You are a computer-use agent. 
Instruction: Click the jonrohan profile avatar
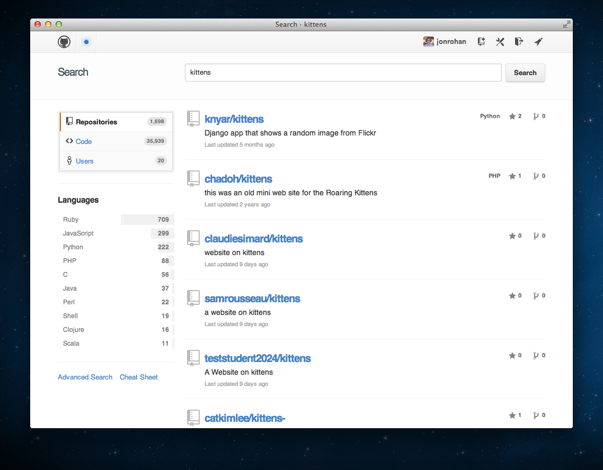coord(428,42)
